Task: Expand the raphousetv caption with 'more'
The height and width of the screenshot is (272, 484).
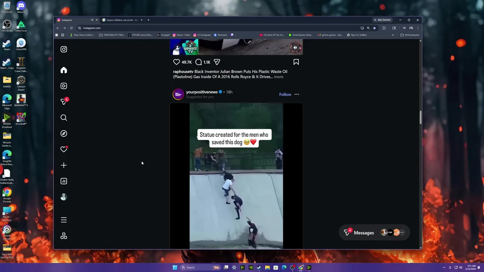Action: 278,77
